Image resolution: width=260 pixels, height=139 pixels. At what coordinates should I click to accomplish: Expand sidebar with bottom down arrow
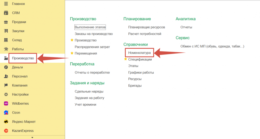(x=32, y=137)
